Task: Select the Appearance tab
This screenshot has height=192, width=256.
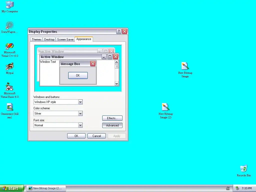Action: [x=84, y=39]
